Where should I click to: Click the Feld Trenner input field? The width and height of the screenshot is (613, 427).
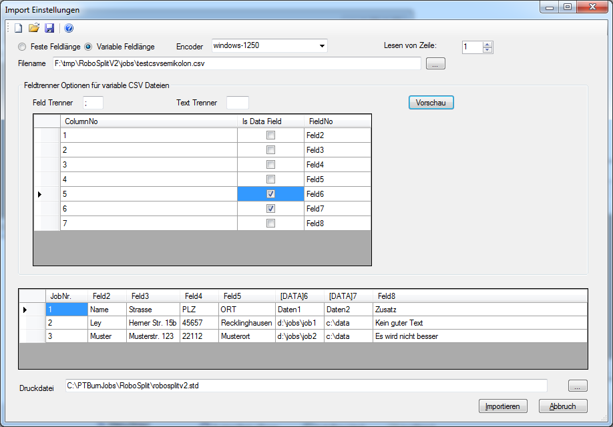coord(93,103)
